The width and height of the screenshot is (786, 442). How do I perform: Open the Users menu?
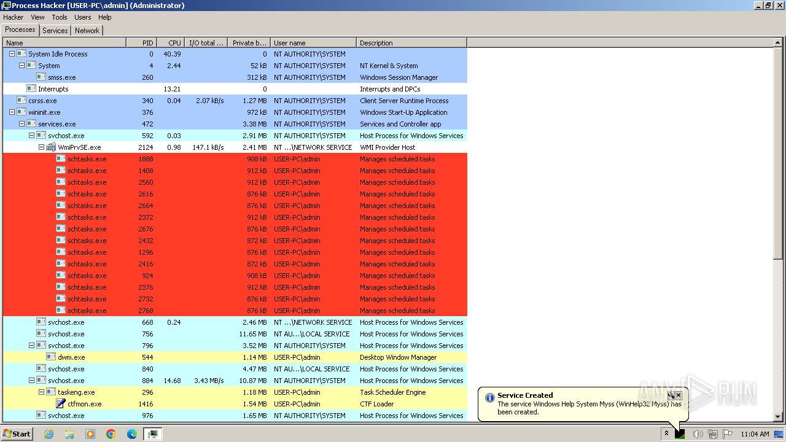point(82,17)
